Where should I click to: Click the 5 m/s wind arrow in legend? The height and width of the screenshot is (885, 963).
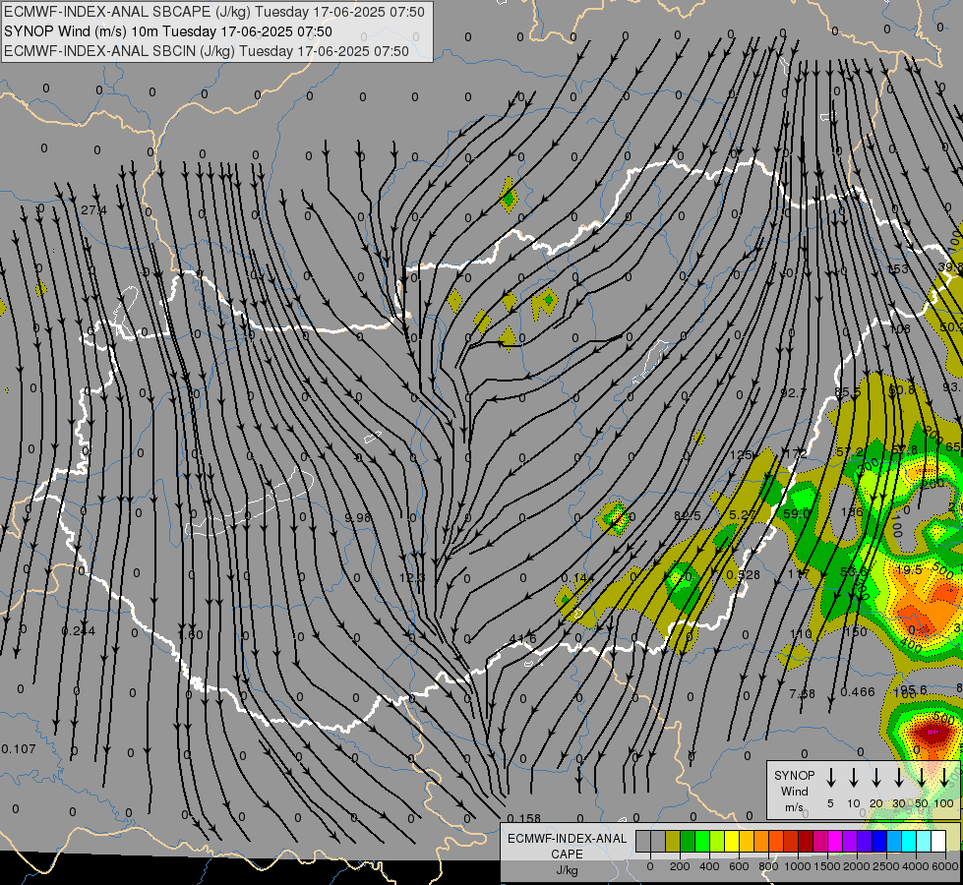pos(830,778)
